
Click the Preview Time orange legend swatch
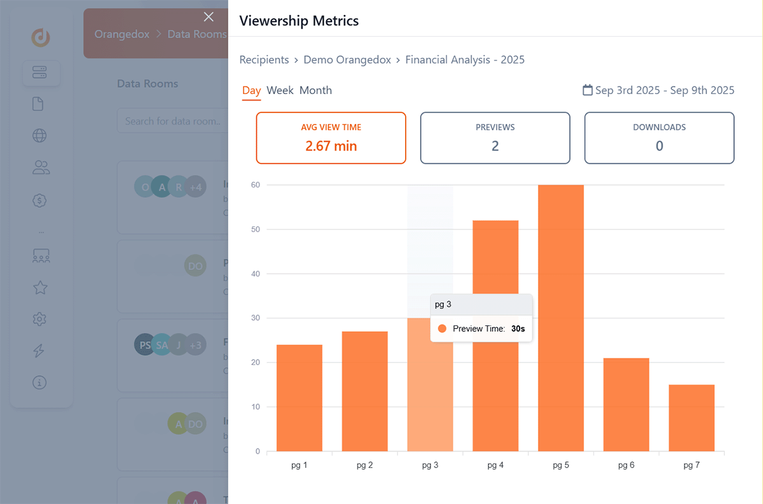[442, 329]
